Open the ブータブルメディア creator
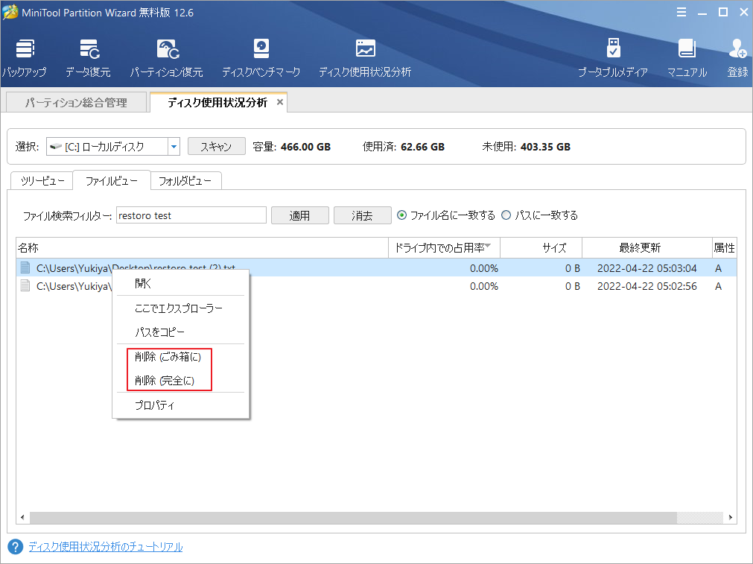Image resolution: width=753 pixels, height=564 pixels. pos(613,56)
